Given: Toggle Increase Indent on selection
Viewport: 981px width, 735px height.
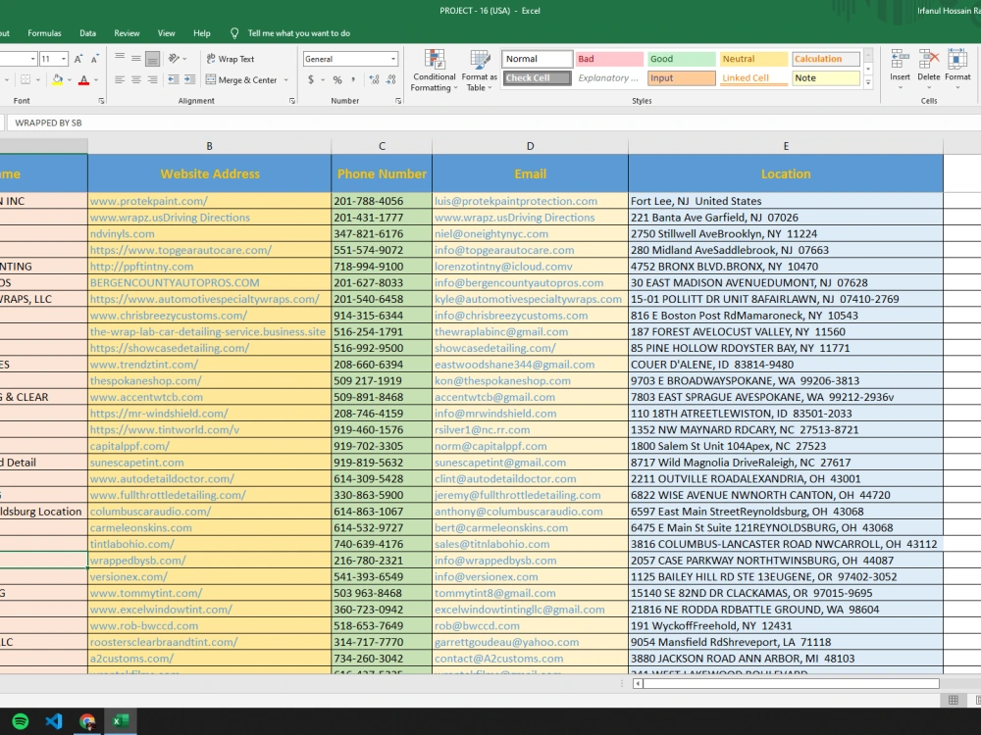Looking at the screenshot, I should tap(190, 80).
